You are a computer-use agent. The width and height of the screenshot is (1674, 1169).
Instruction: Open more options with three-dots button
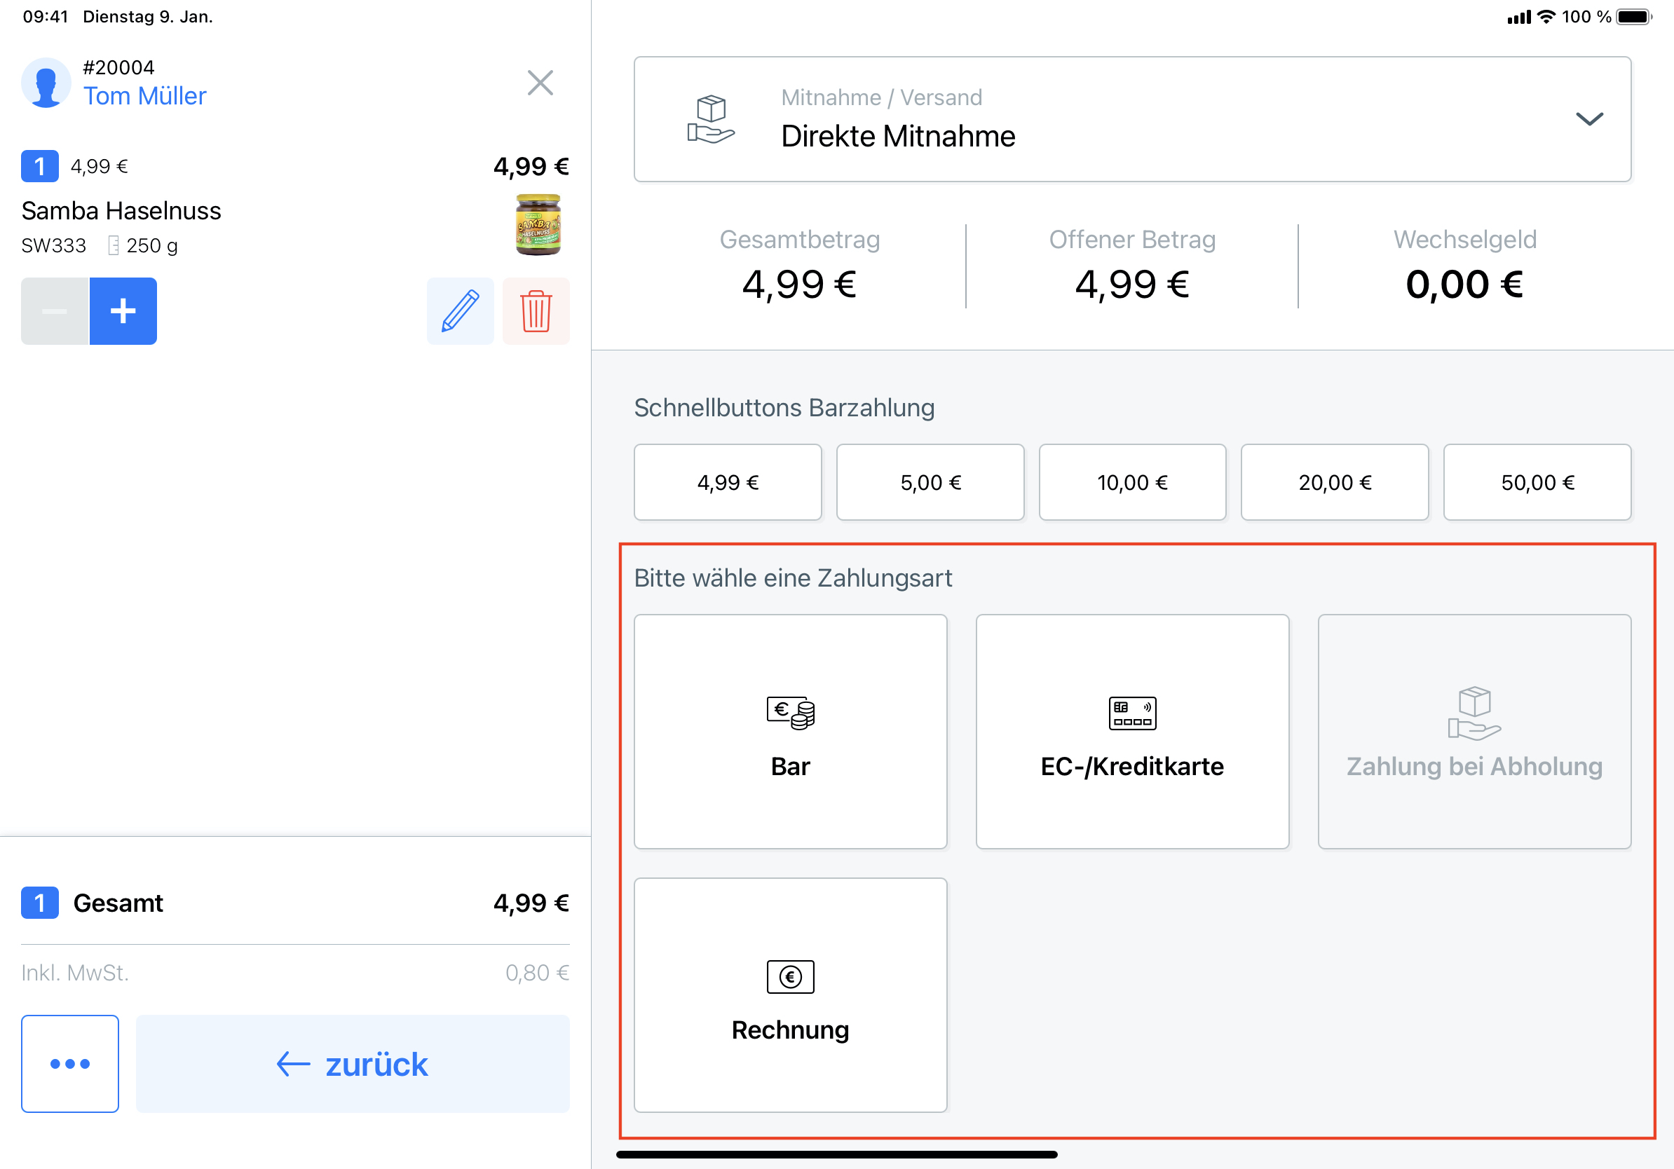(70, 1063)
